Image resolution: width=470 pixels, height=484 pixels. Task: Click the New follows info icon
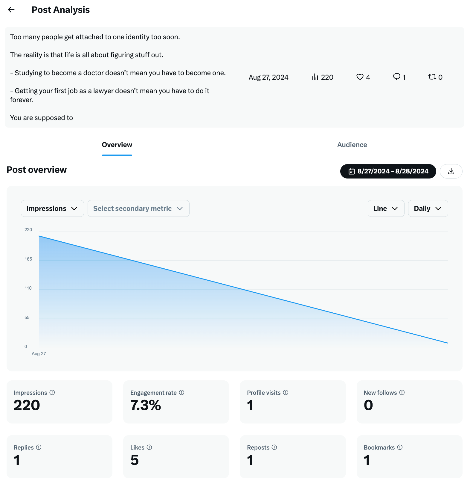click(402, 392)
